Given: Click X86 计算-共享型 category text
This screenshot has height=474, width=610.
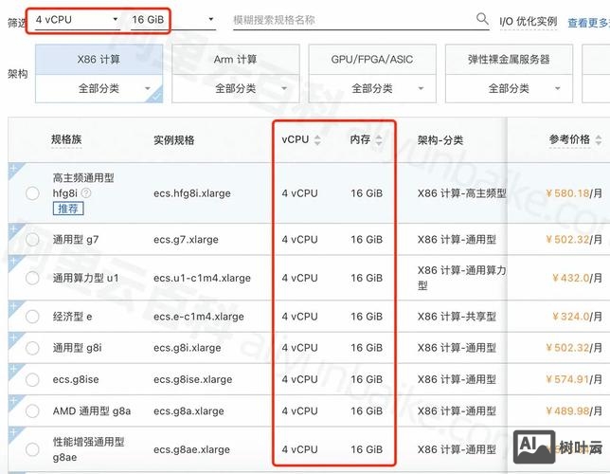Looking at the screenshot, I should point(457,317).
